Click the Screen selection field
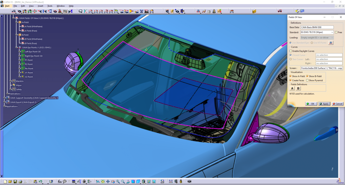Viewport: 345px width, 185px height. 321,68
